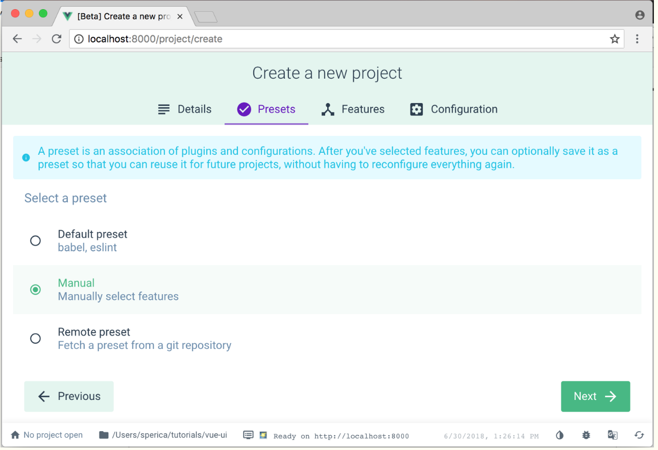
Task: Click the site info icon in address bar
Action: (x=79, y=39)
